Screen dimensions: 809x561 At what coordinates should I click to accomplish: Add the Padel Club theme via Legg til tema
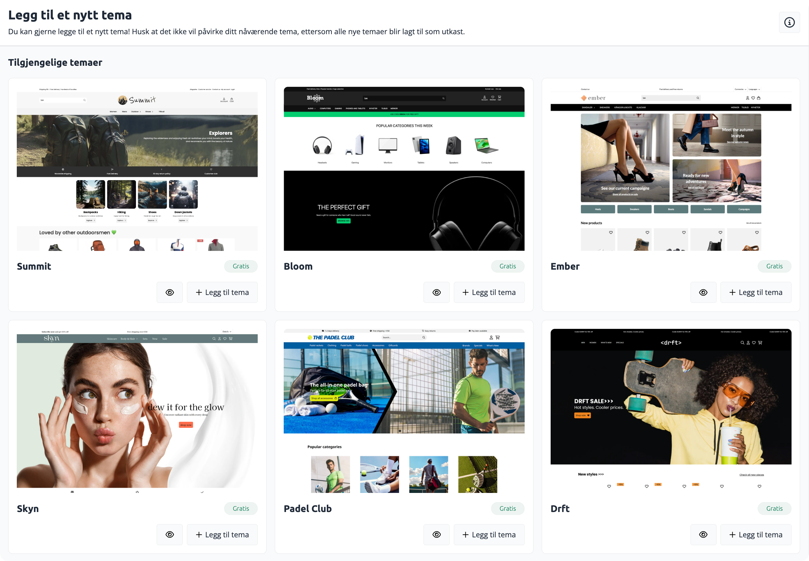click(488, 535)
